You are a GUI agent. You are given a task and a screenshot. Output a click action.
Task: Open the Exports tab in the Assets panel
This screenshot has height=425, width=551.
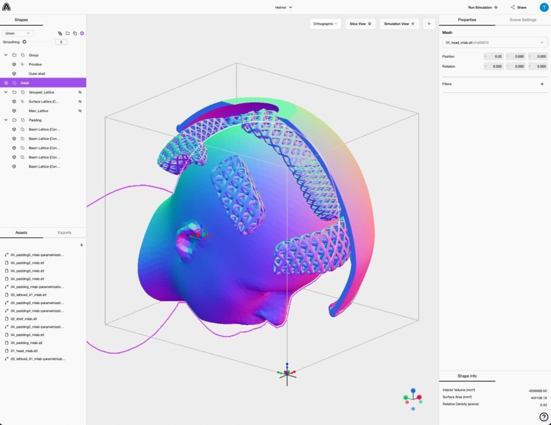pos(65,232)
